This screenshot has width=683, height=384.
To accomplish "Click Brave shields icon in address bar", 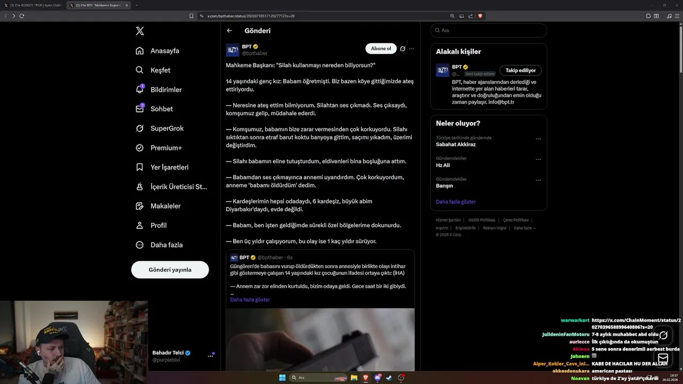I will pos(480,16).
